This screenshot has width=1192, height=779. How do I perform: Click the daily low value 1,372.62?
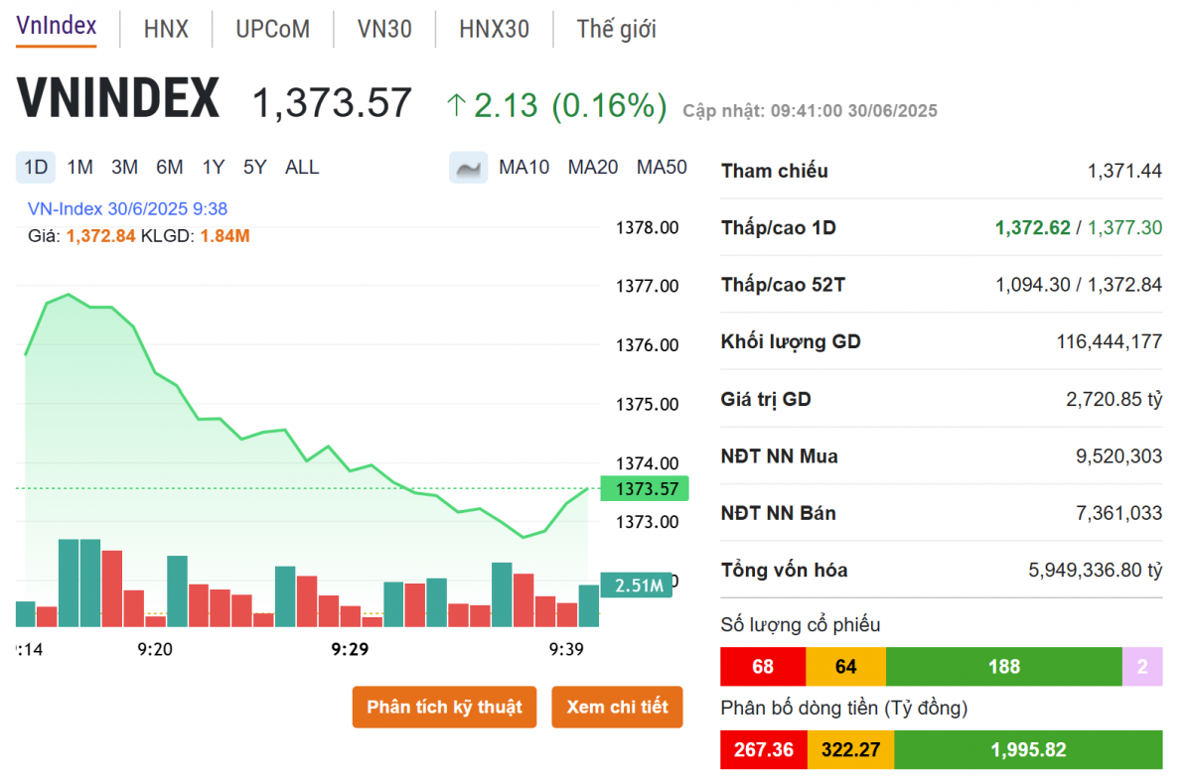tap(1033, 227)
